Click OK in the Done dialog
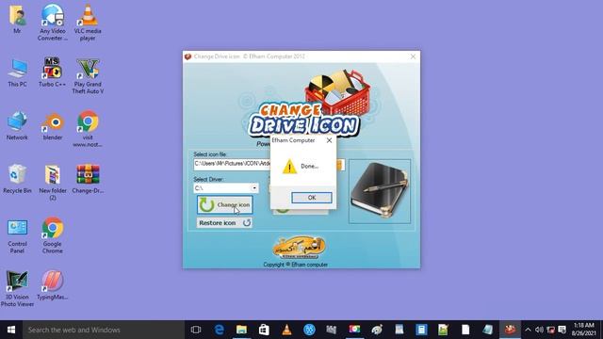 [312, 198]
